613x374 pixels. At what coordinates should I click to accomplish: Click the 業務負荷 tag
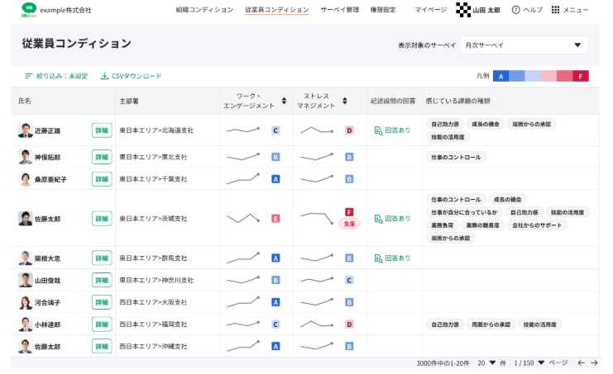coord(442,225)
